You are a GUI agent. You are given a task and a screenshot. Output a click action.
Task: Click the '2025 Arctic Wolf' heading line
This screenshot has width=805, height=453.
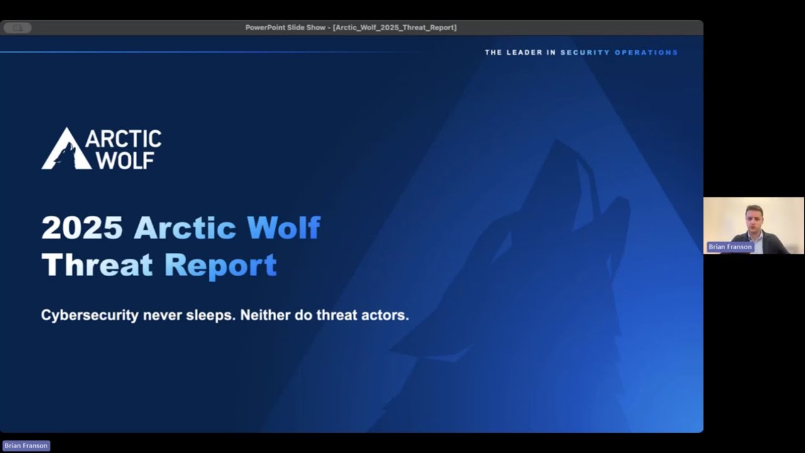point(181,228)
